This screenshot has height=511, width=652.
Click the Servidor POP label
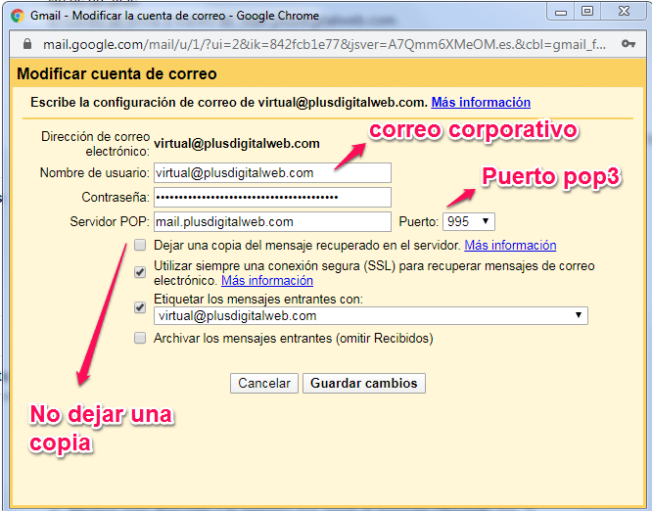pyautogui.click(x=110, y=221)
